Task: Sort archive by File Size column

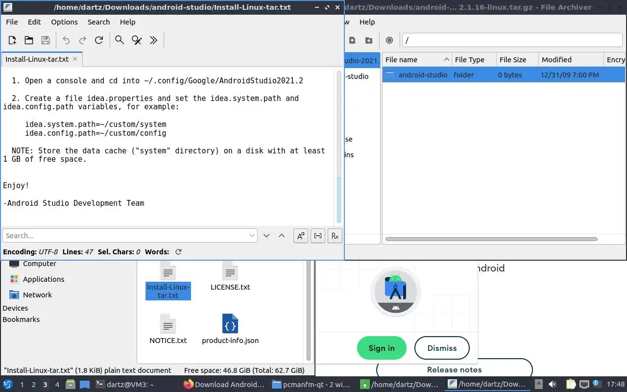Action: pyautogui.click(x=517, y=60)
